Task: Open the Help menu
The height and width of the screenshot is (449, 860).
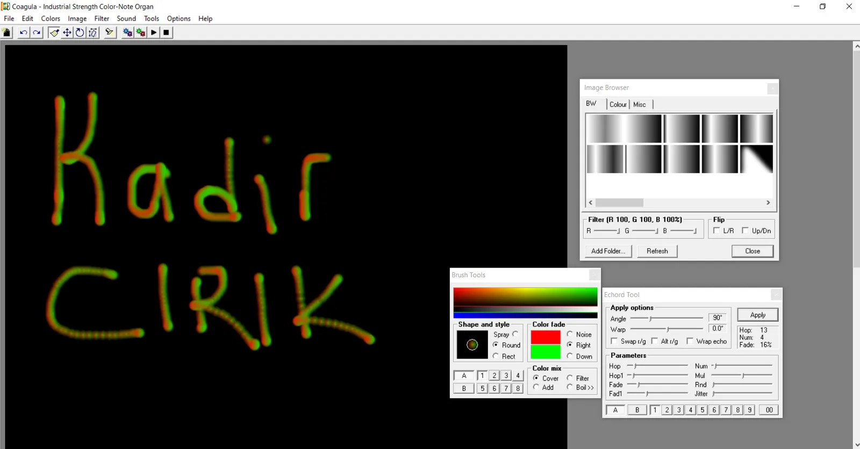Action: coord(205,18)
